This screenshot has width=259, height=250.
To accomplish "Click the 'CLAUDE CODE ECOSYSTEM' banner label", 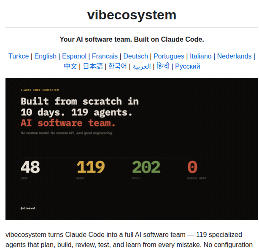I will pyautogui.click(x=40, y=90).
